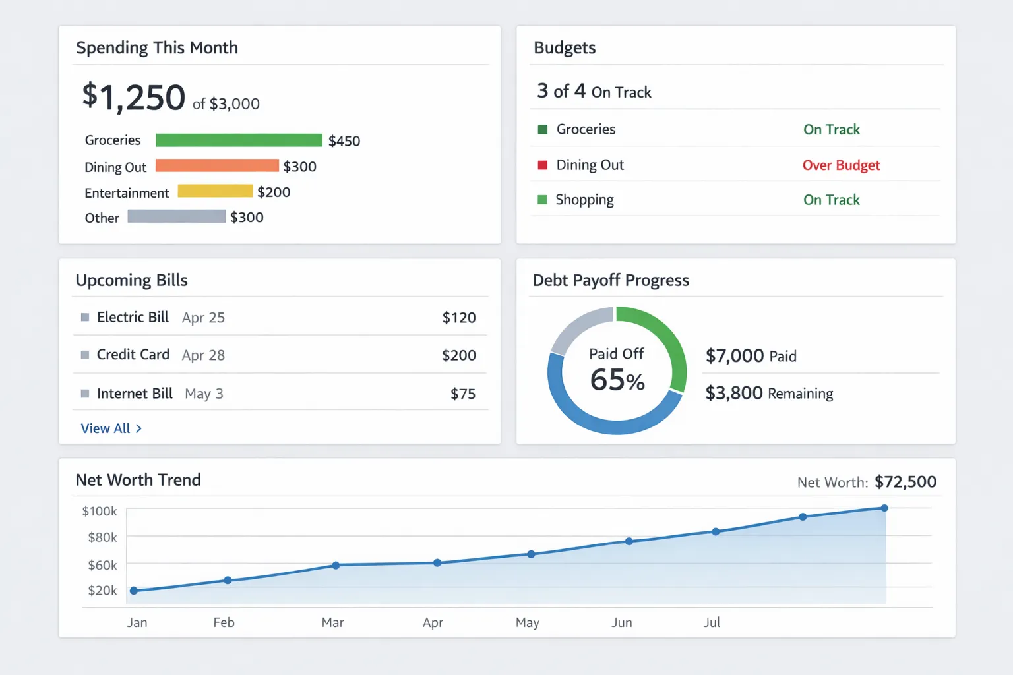This screenshot has width=1013, height=675.
Task: Toggle the Groceries 'On Track' status
Action: pos(831,129)
